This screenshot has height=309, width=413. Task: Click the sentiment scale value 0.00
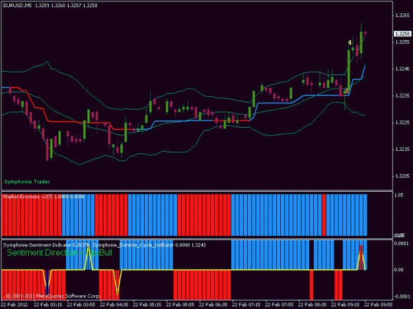[398, 269]
